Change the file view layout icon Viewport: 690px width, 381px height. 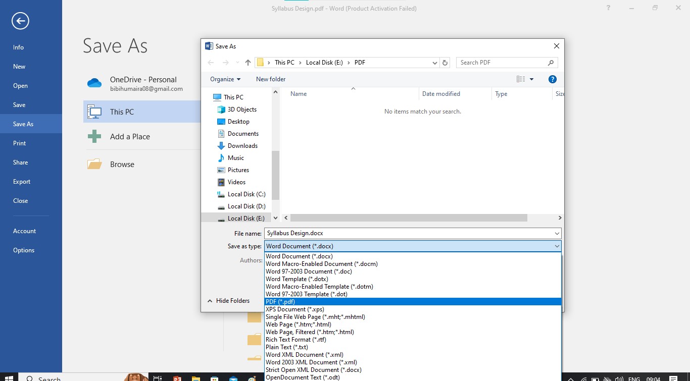520,79
